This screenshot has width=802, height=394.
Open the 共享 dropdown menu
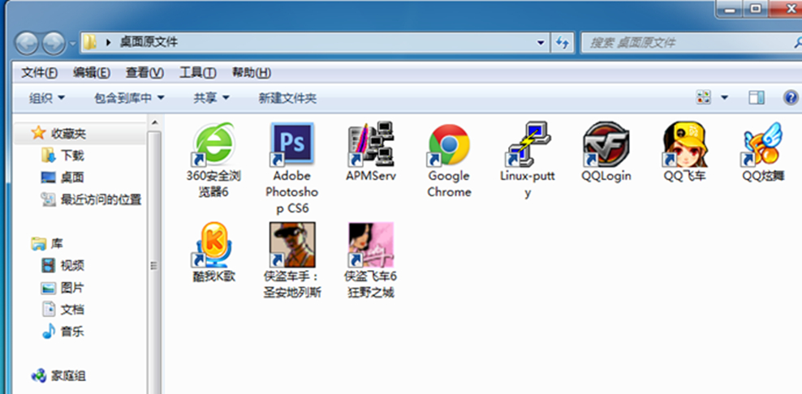click(x=211, y=98)
